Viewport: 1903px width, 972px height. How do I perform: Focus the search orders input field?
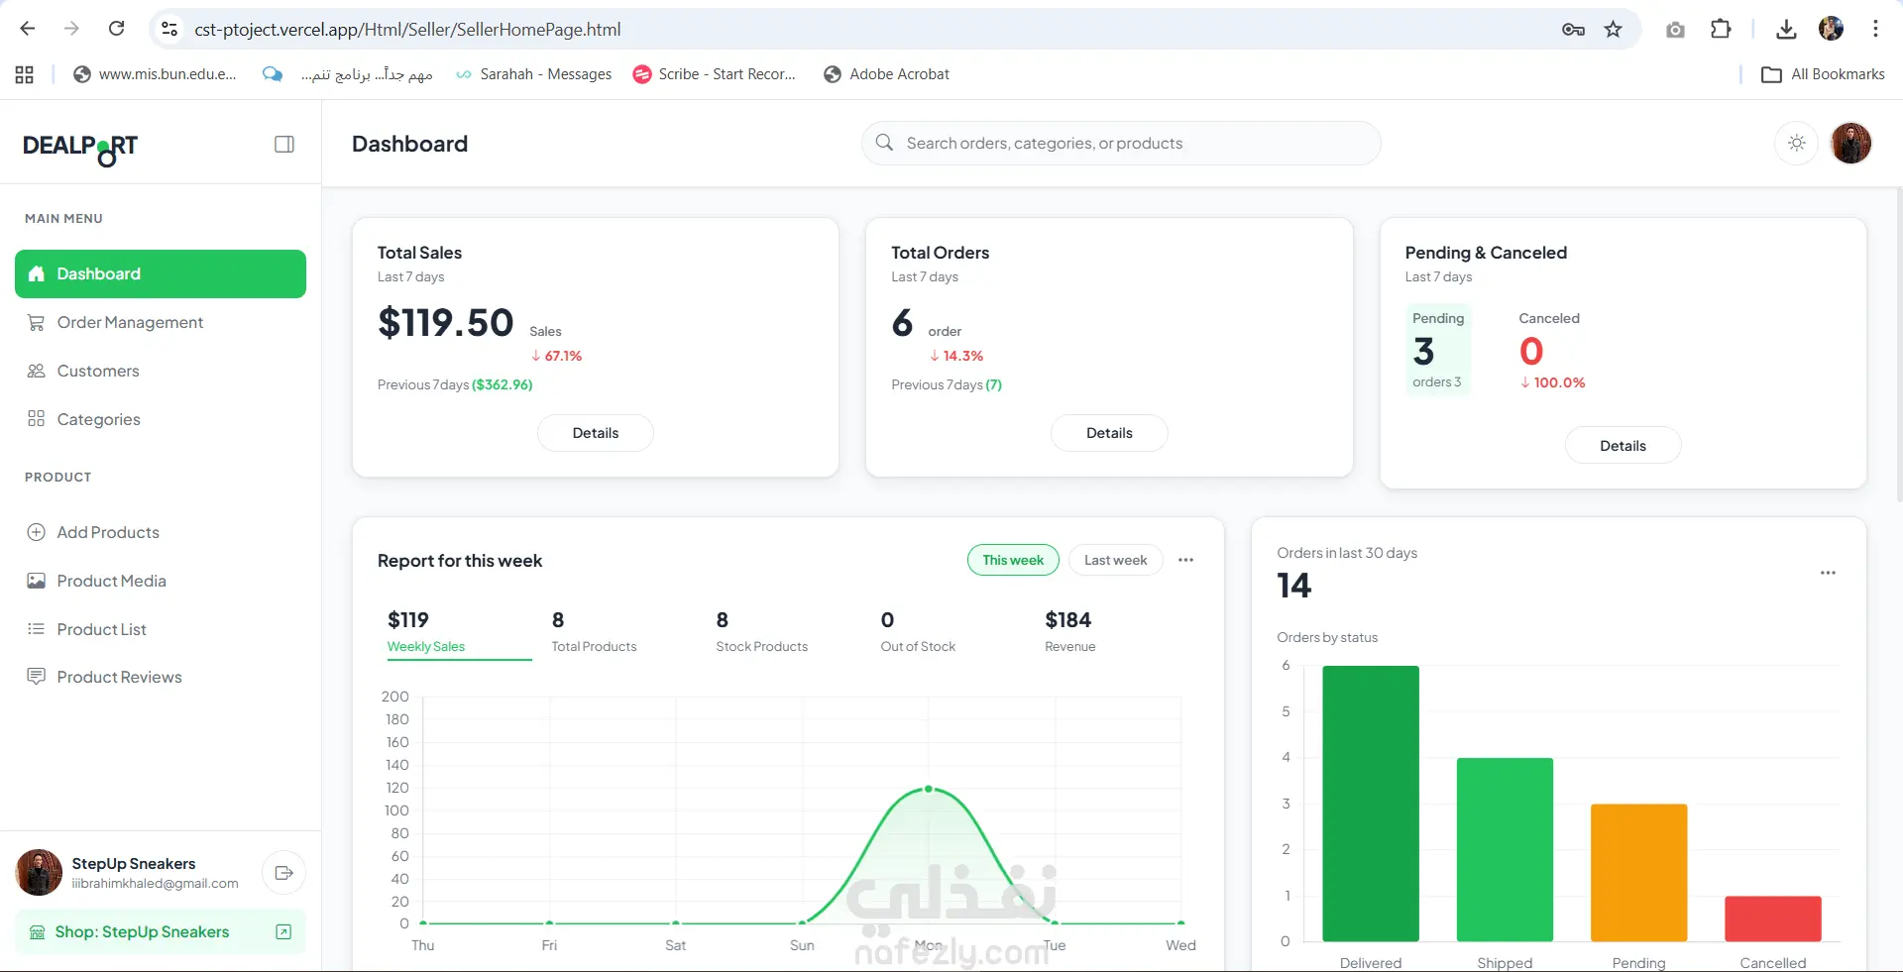click(x=1121, y=144)
